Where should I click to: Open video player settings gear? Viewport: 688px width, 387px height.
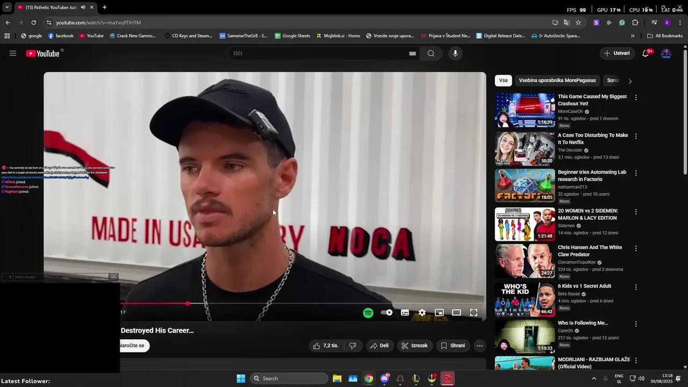click(422, 312)
